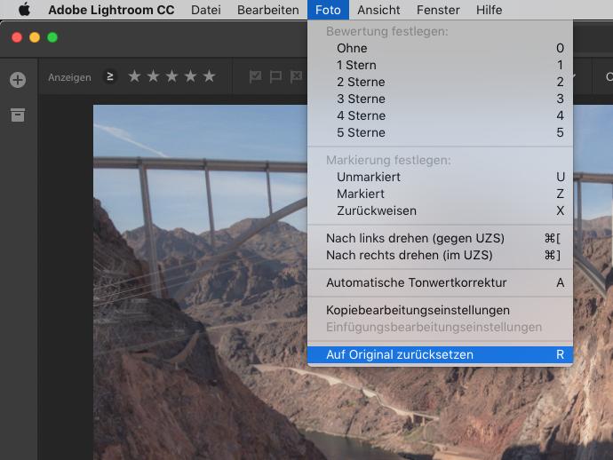Filter by four stars rating
613x460 pixels.
[x=191, y=76]
